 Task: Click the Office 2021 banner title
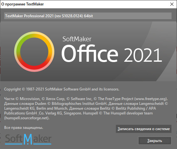tap(112, 53)
